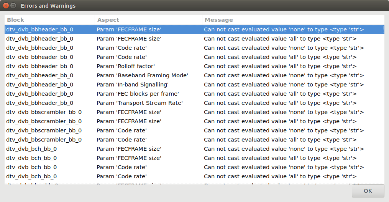Click the Message column header
The width and height of the screenshot is (389, 202).
[x=293, y=20]
